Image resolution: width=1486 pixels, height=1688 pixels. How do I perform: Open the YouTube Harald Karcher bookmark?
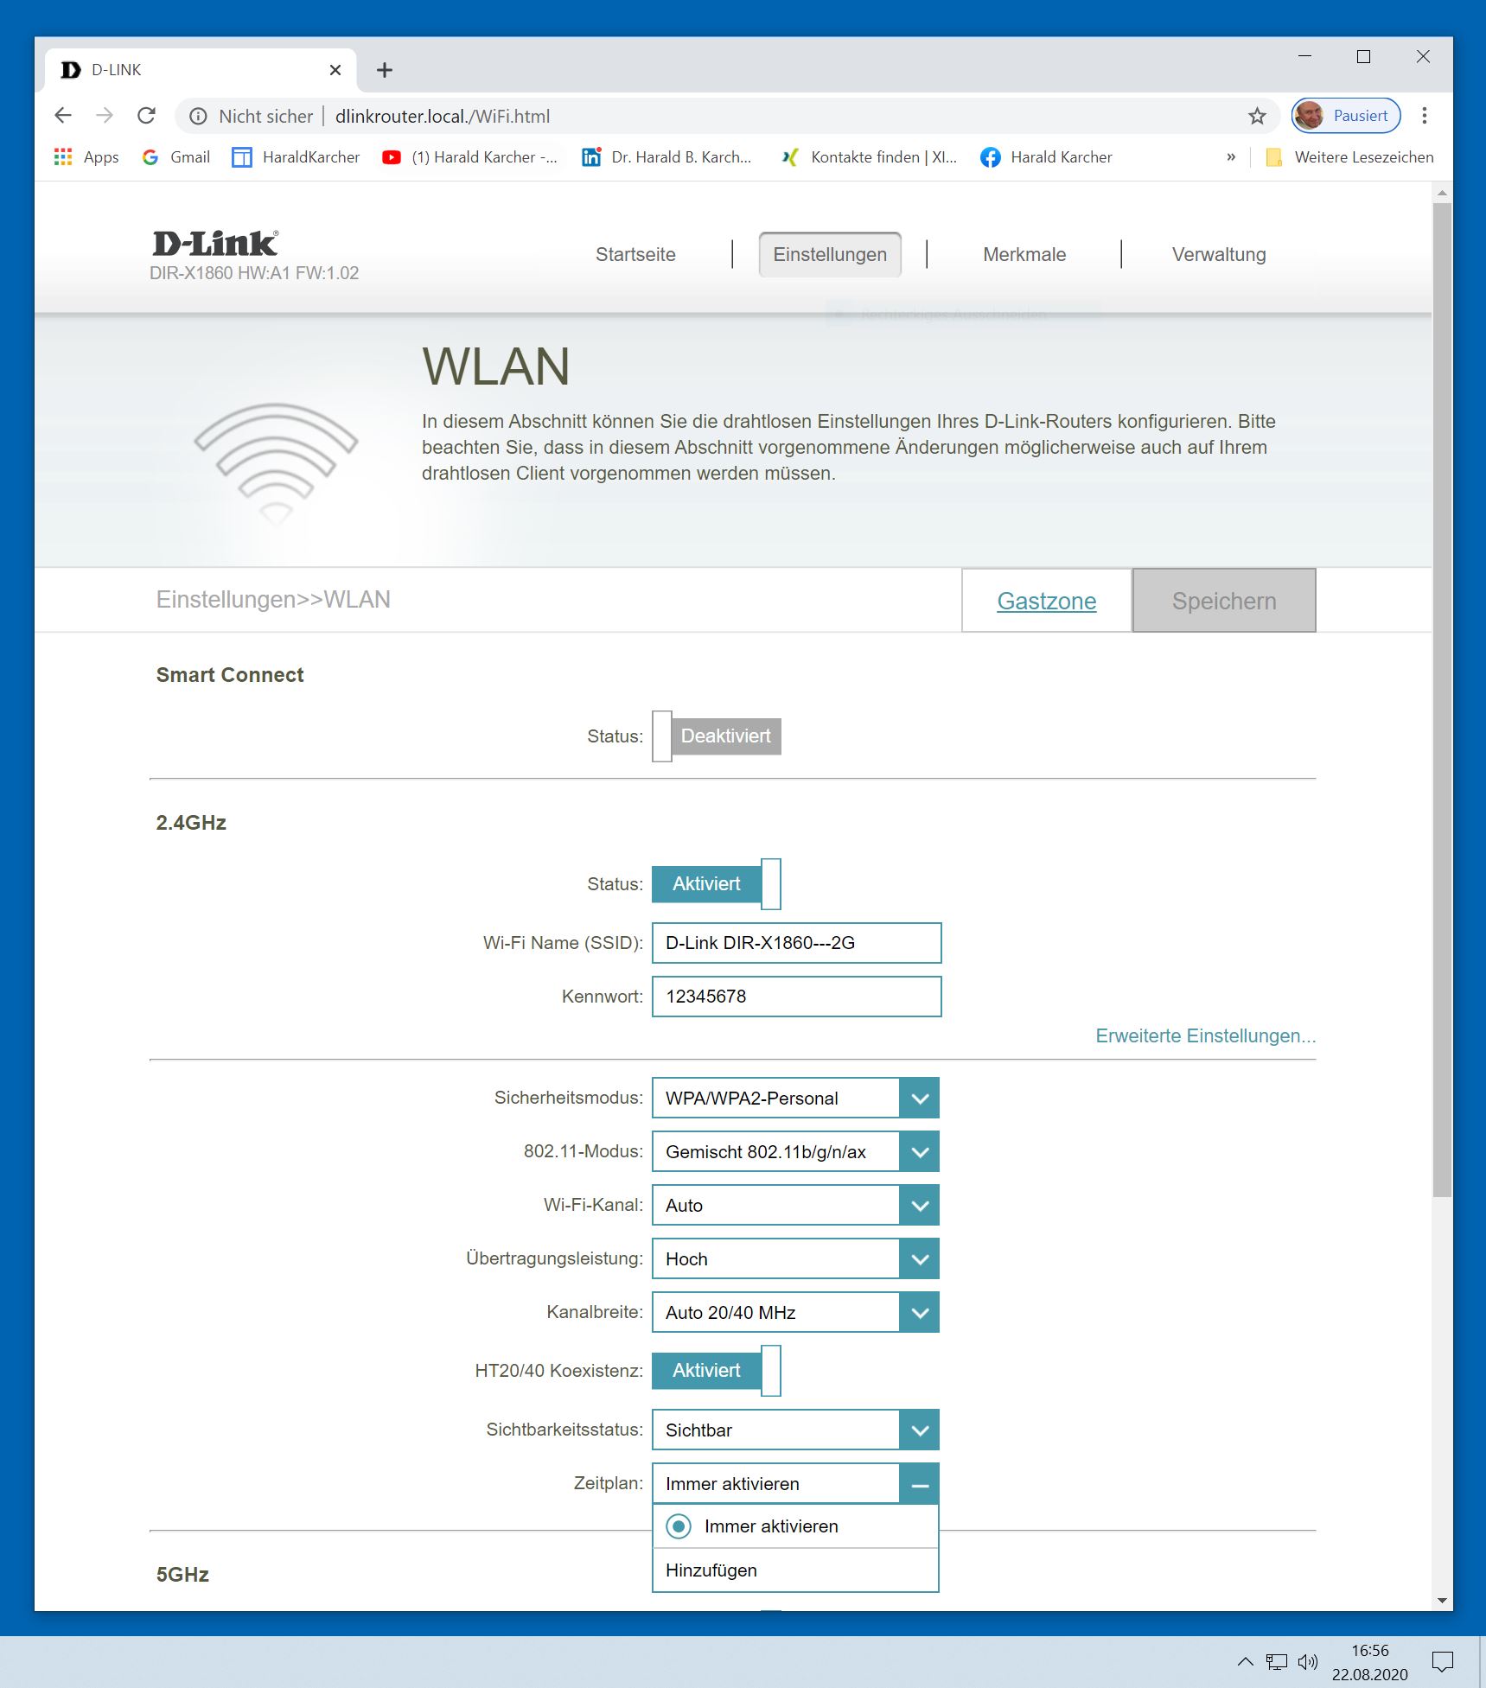tap(470, 157)
